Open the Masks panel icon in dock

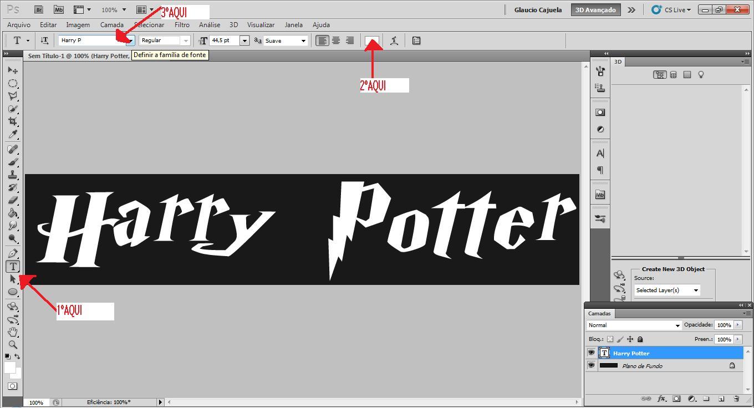600,112
